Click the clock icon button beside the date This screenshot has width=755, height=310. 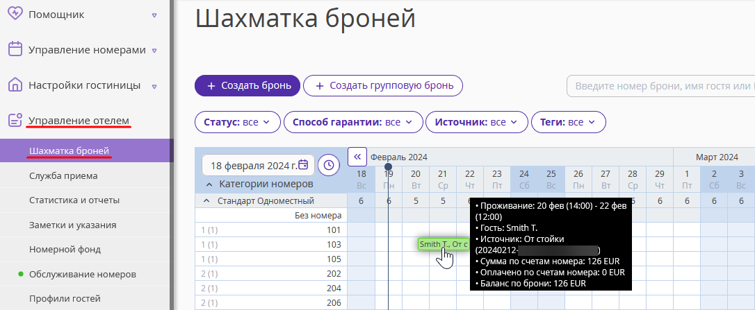click(329, 165)
